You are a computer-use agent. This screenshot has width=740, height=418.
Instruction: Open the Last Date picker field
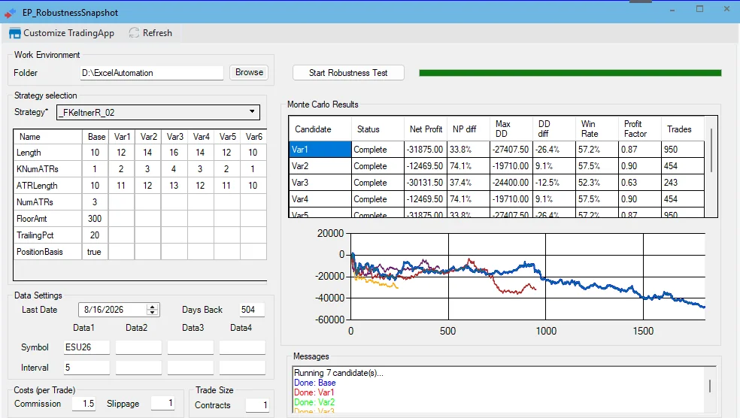119,310
